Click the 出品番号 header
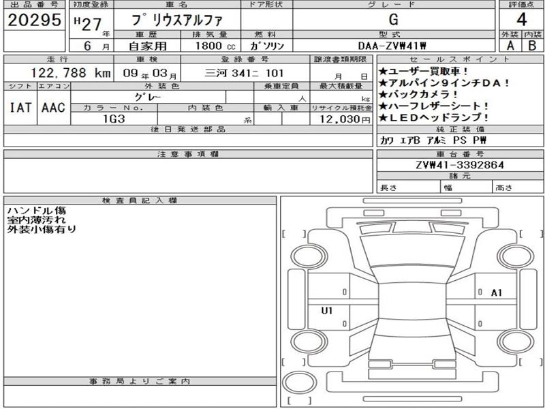The width and height of the screenshot is (545, 409). tap(35, 5)
